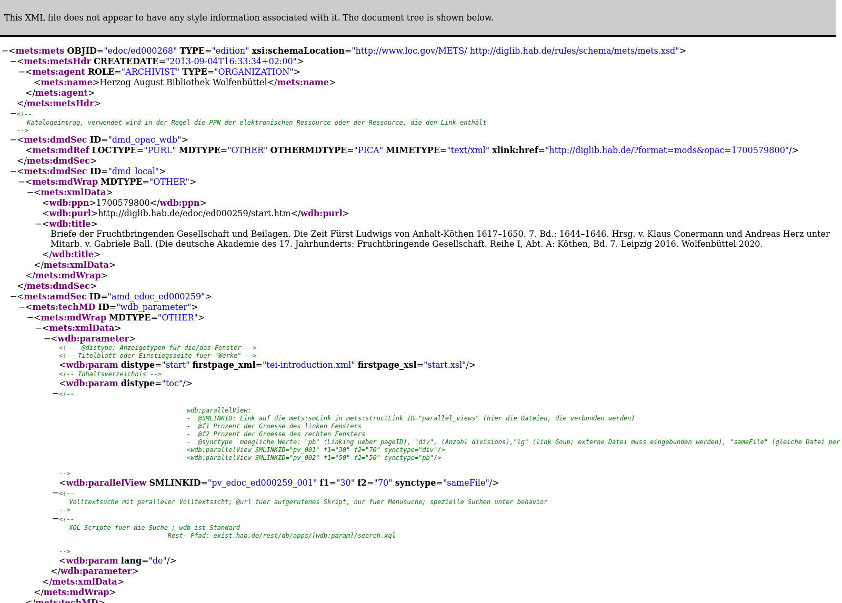Collapse mets:xmlData containing wdb:ppn
The image size is (842, 603).
tap(30, 193)
